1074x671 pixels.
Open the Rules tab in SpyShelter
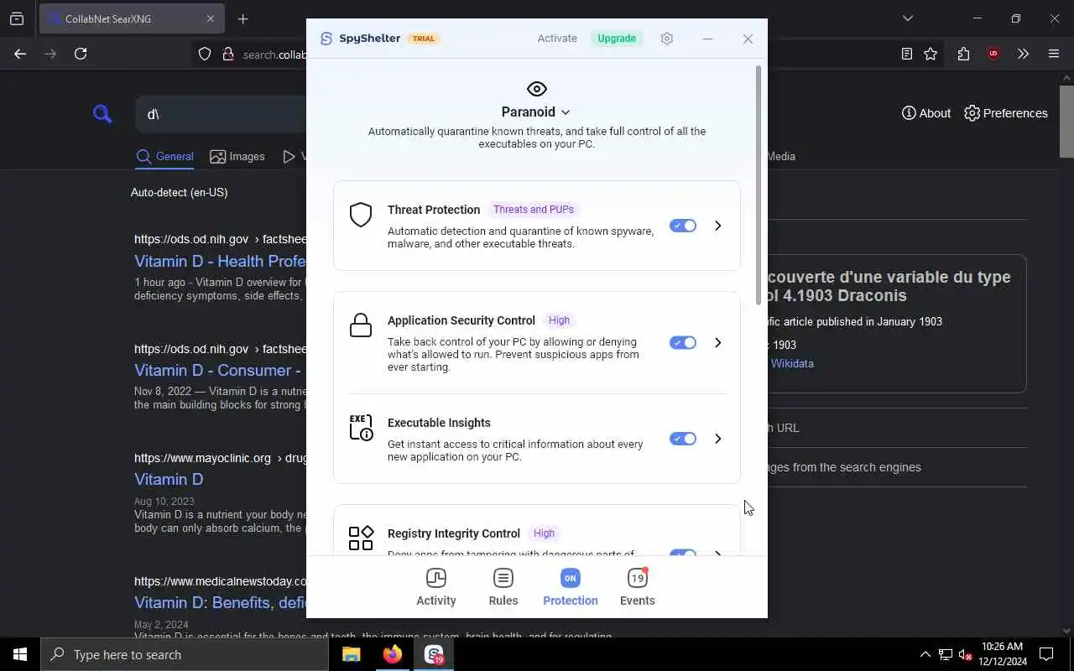pyautogui.click(x=503, y=587)
